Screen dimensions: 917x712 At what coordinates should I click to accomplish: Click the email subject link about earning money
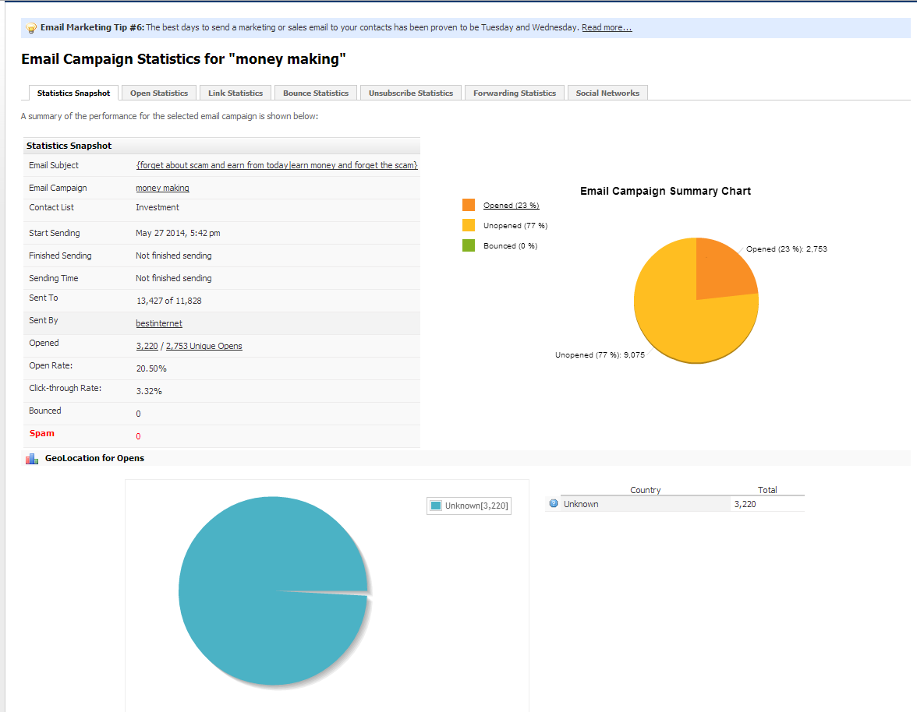[x=277, y=164]
